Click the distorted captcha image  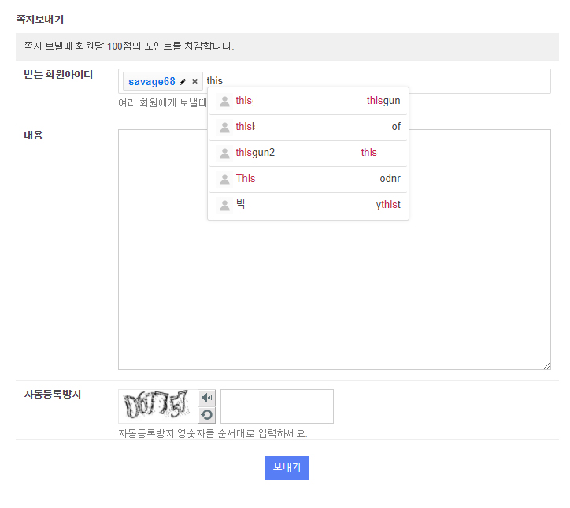tap(156, 406)
